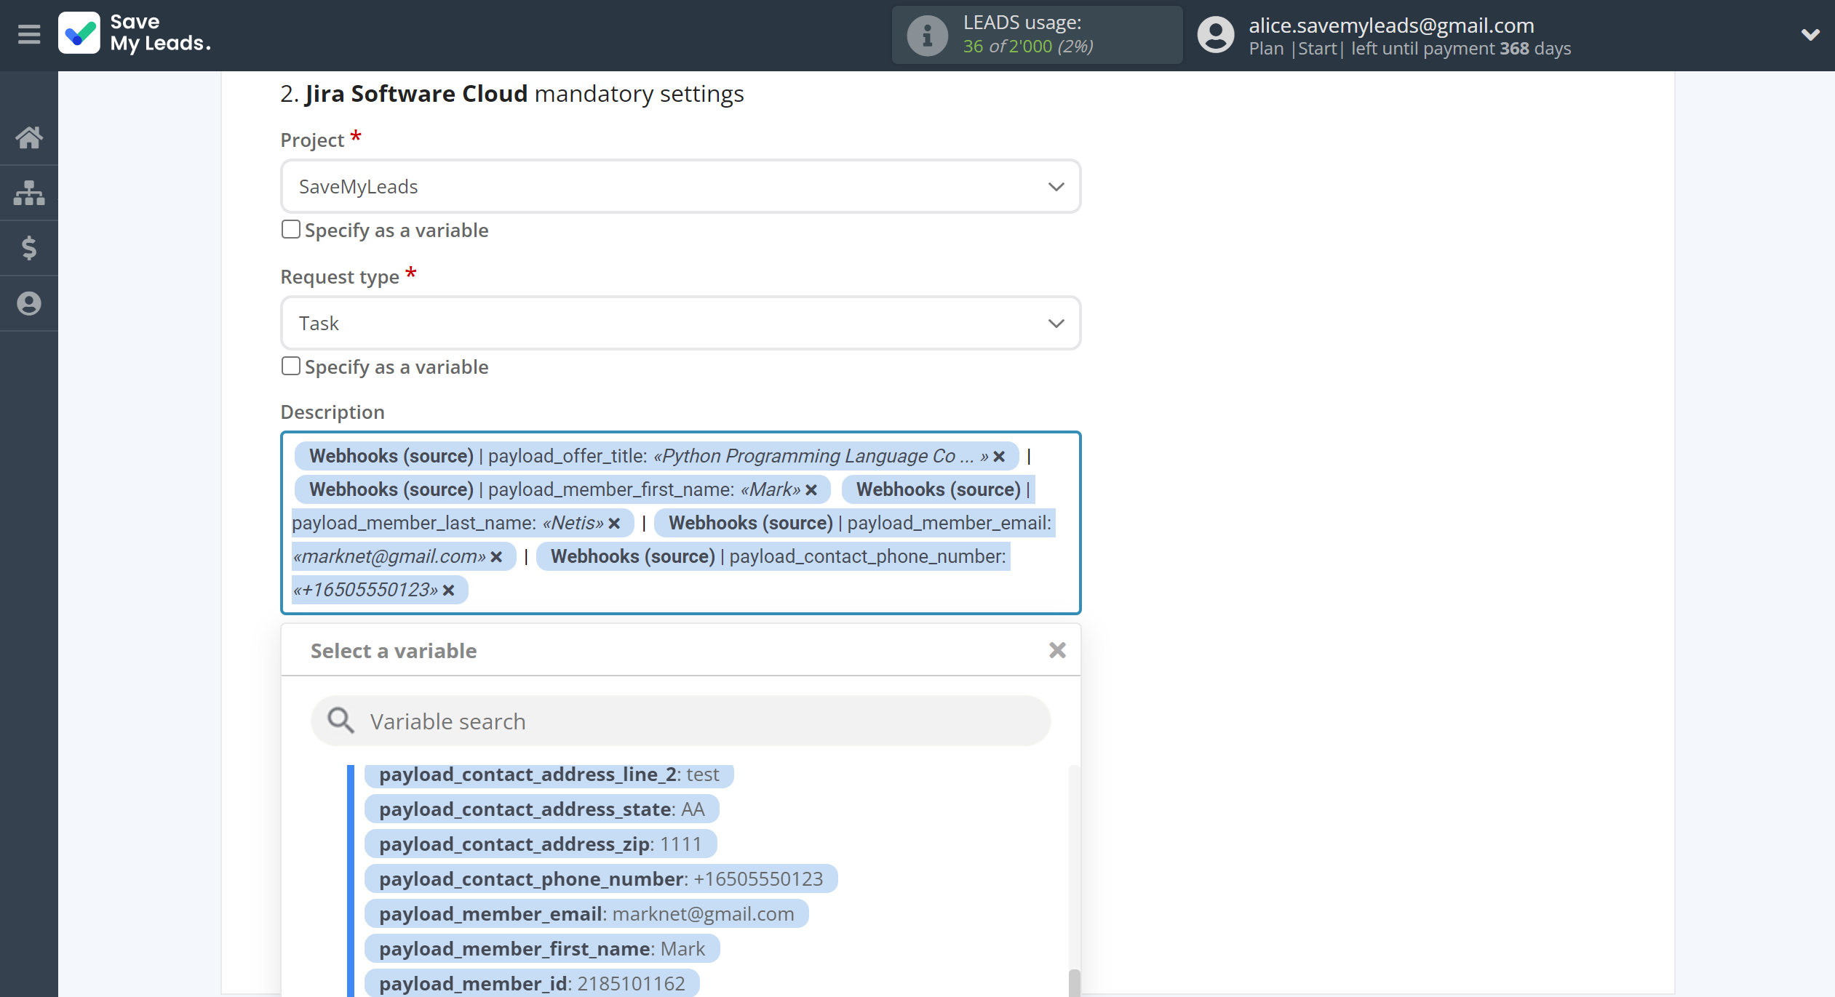1835x997 pixels.
Task: Check Specify as a variable under Request type
Action: (291, 367)
